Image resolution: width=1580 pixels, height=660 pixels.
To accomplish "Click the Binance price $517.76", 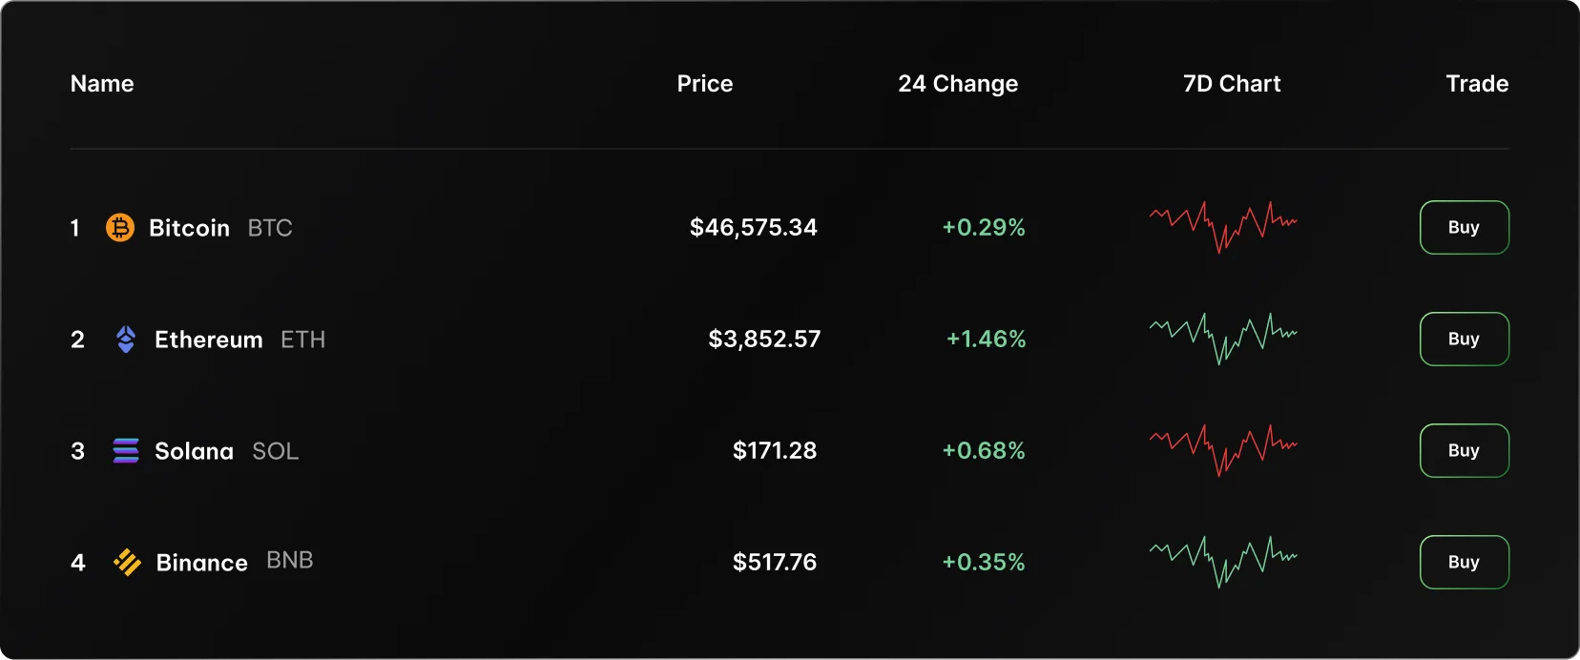I will 775,562.
